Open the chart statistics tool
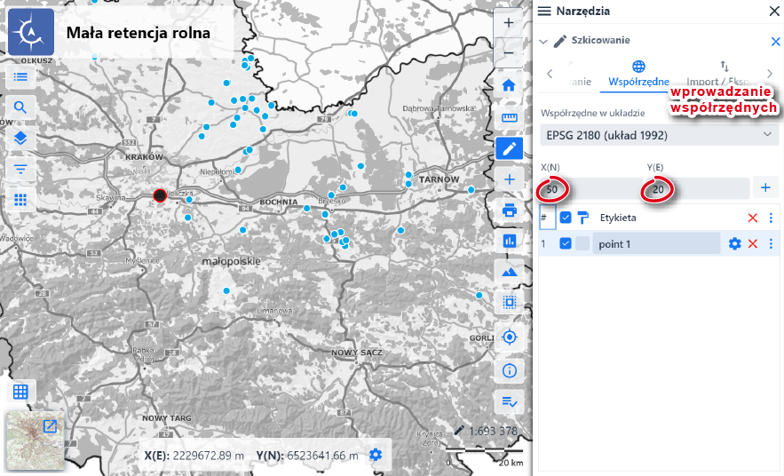This screenshot has width=784, height=476. point(509,241)
